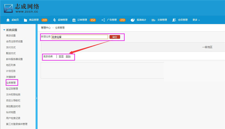Click the lightning icon for 促销管理
The width and height of the screenshot is (225, 129).
pos(54,20)
